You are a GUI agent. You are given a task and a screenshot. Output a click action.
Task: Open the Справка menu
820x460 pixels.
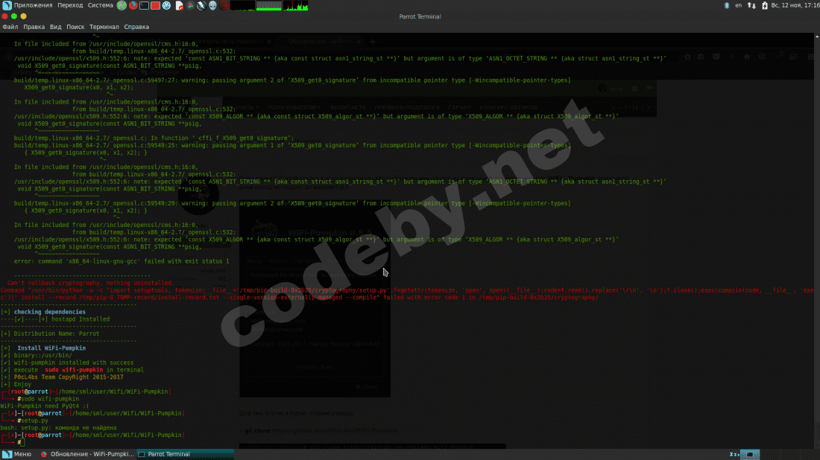tap(136, 27)
